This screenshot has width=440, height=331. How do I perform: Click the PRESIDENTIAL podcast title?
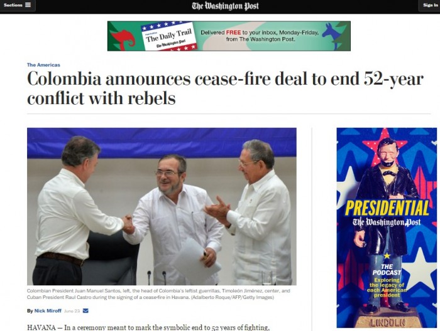point(387,208)
